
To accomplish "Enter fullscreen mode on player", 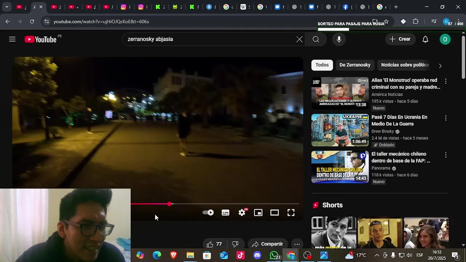I will click(x=291, y=213).
